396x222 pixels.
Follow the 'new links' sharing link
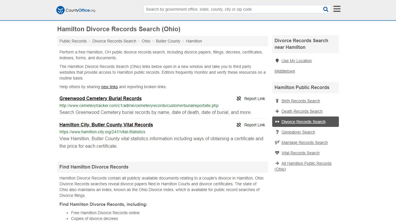pyautogui.click(x=110, y=87)
